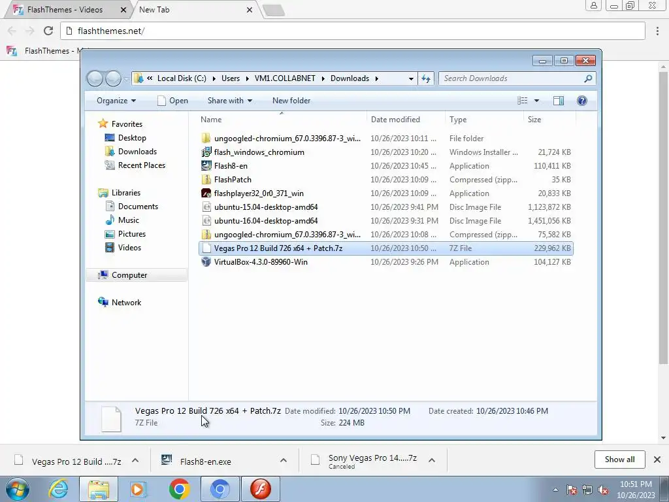The width and height of the screenshot is (669, 502).
Task: Open the Chromium taskbar icon
Action: [x=220, y=489]
